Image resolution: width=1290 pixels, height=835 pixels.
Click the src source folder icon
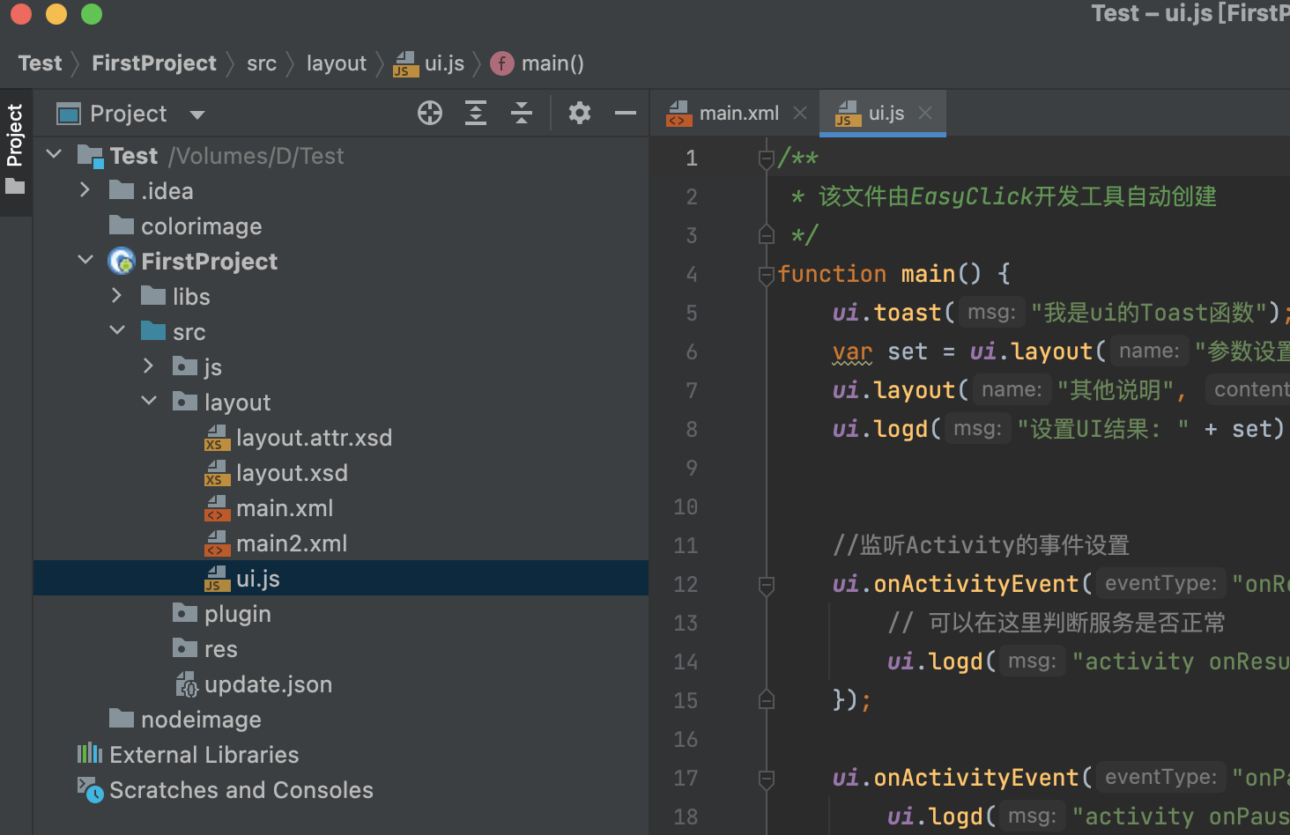pos(153,330)
